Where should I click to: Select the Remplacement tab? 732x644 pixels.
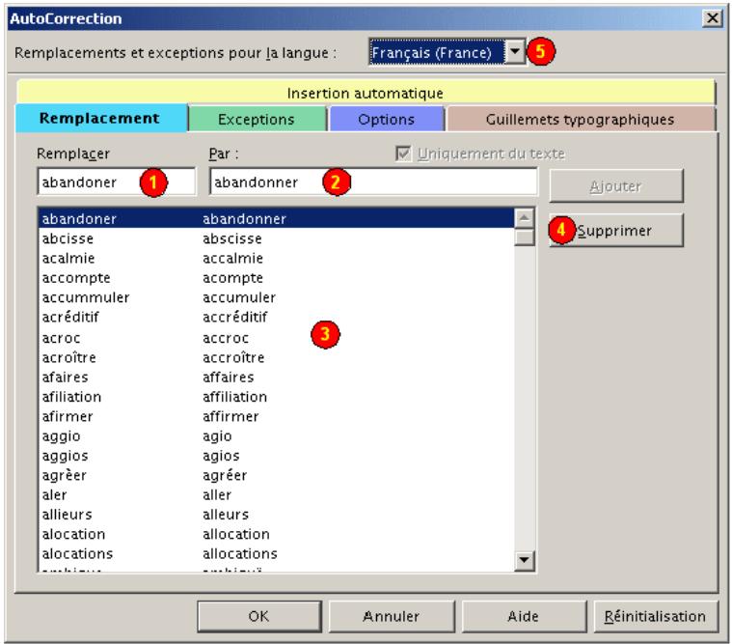[101, 118]
